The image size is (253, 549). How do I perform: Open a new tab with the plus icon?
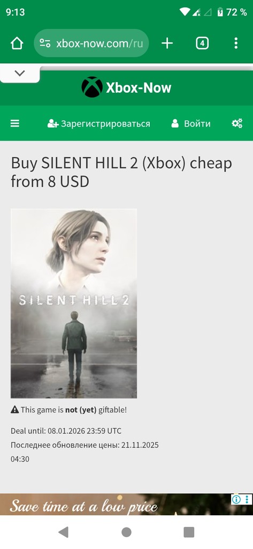coord(167,43)
